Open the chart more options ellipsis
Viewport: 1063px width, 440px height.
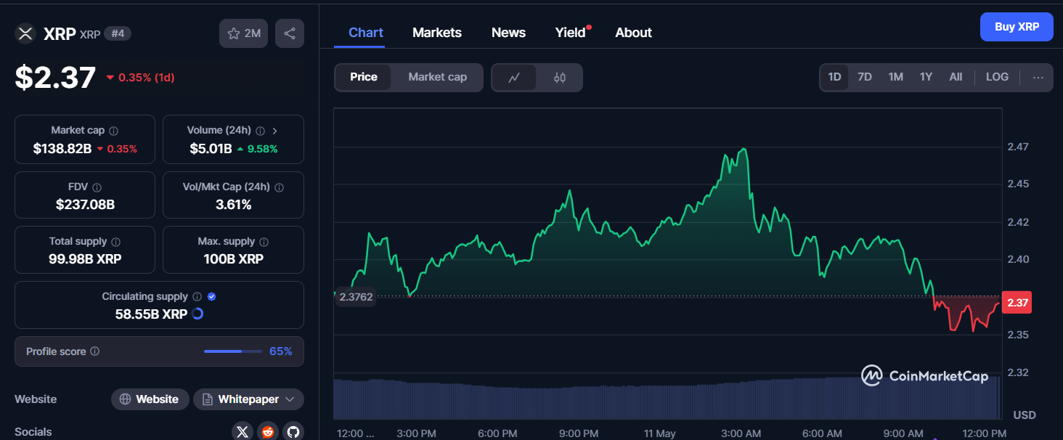(1038, 78)
